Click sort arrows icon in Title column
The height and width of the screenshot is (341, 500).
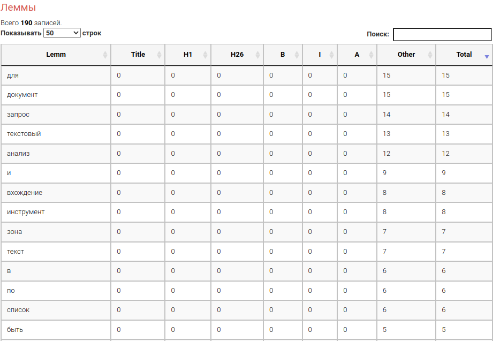pyautogui.click(x=159, y=55)
